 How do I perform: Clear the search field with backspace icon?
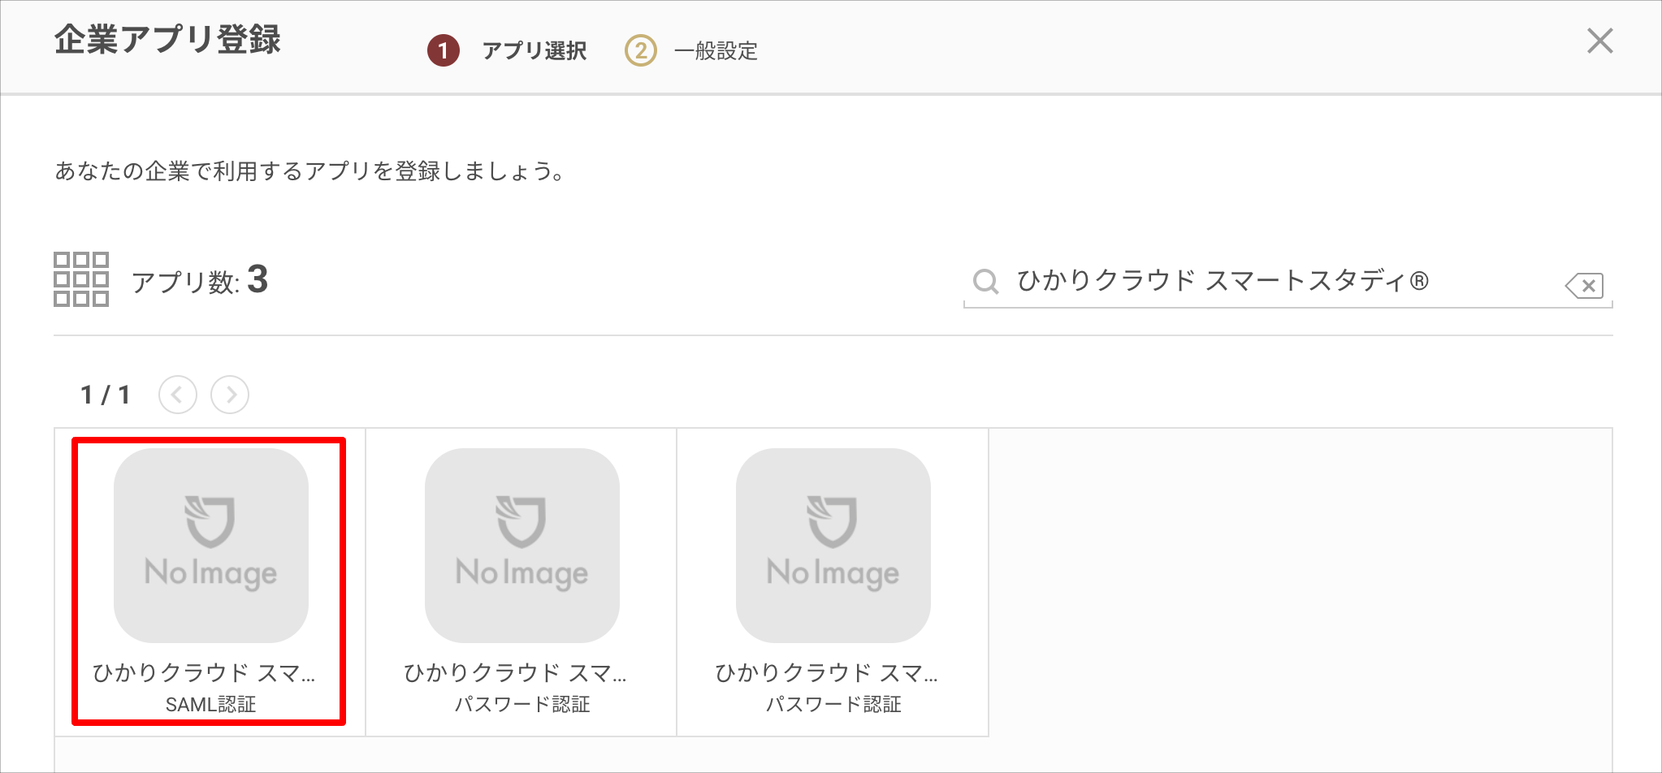[x=1584, y=285]
